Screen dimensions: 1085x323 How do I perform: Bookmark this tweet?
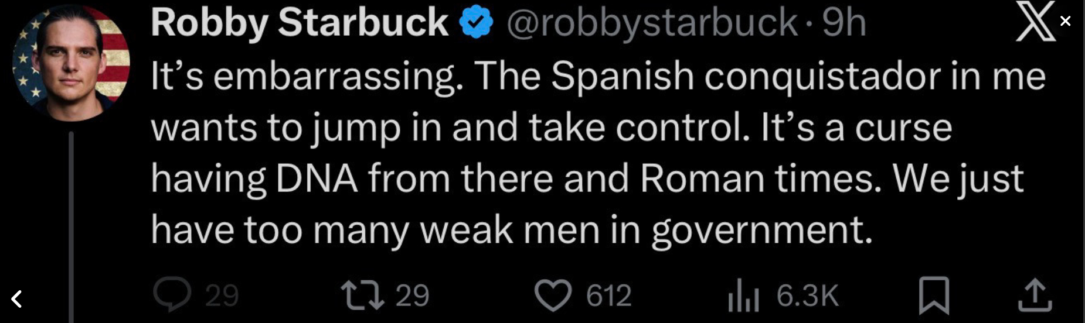[933, 295]
